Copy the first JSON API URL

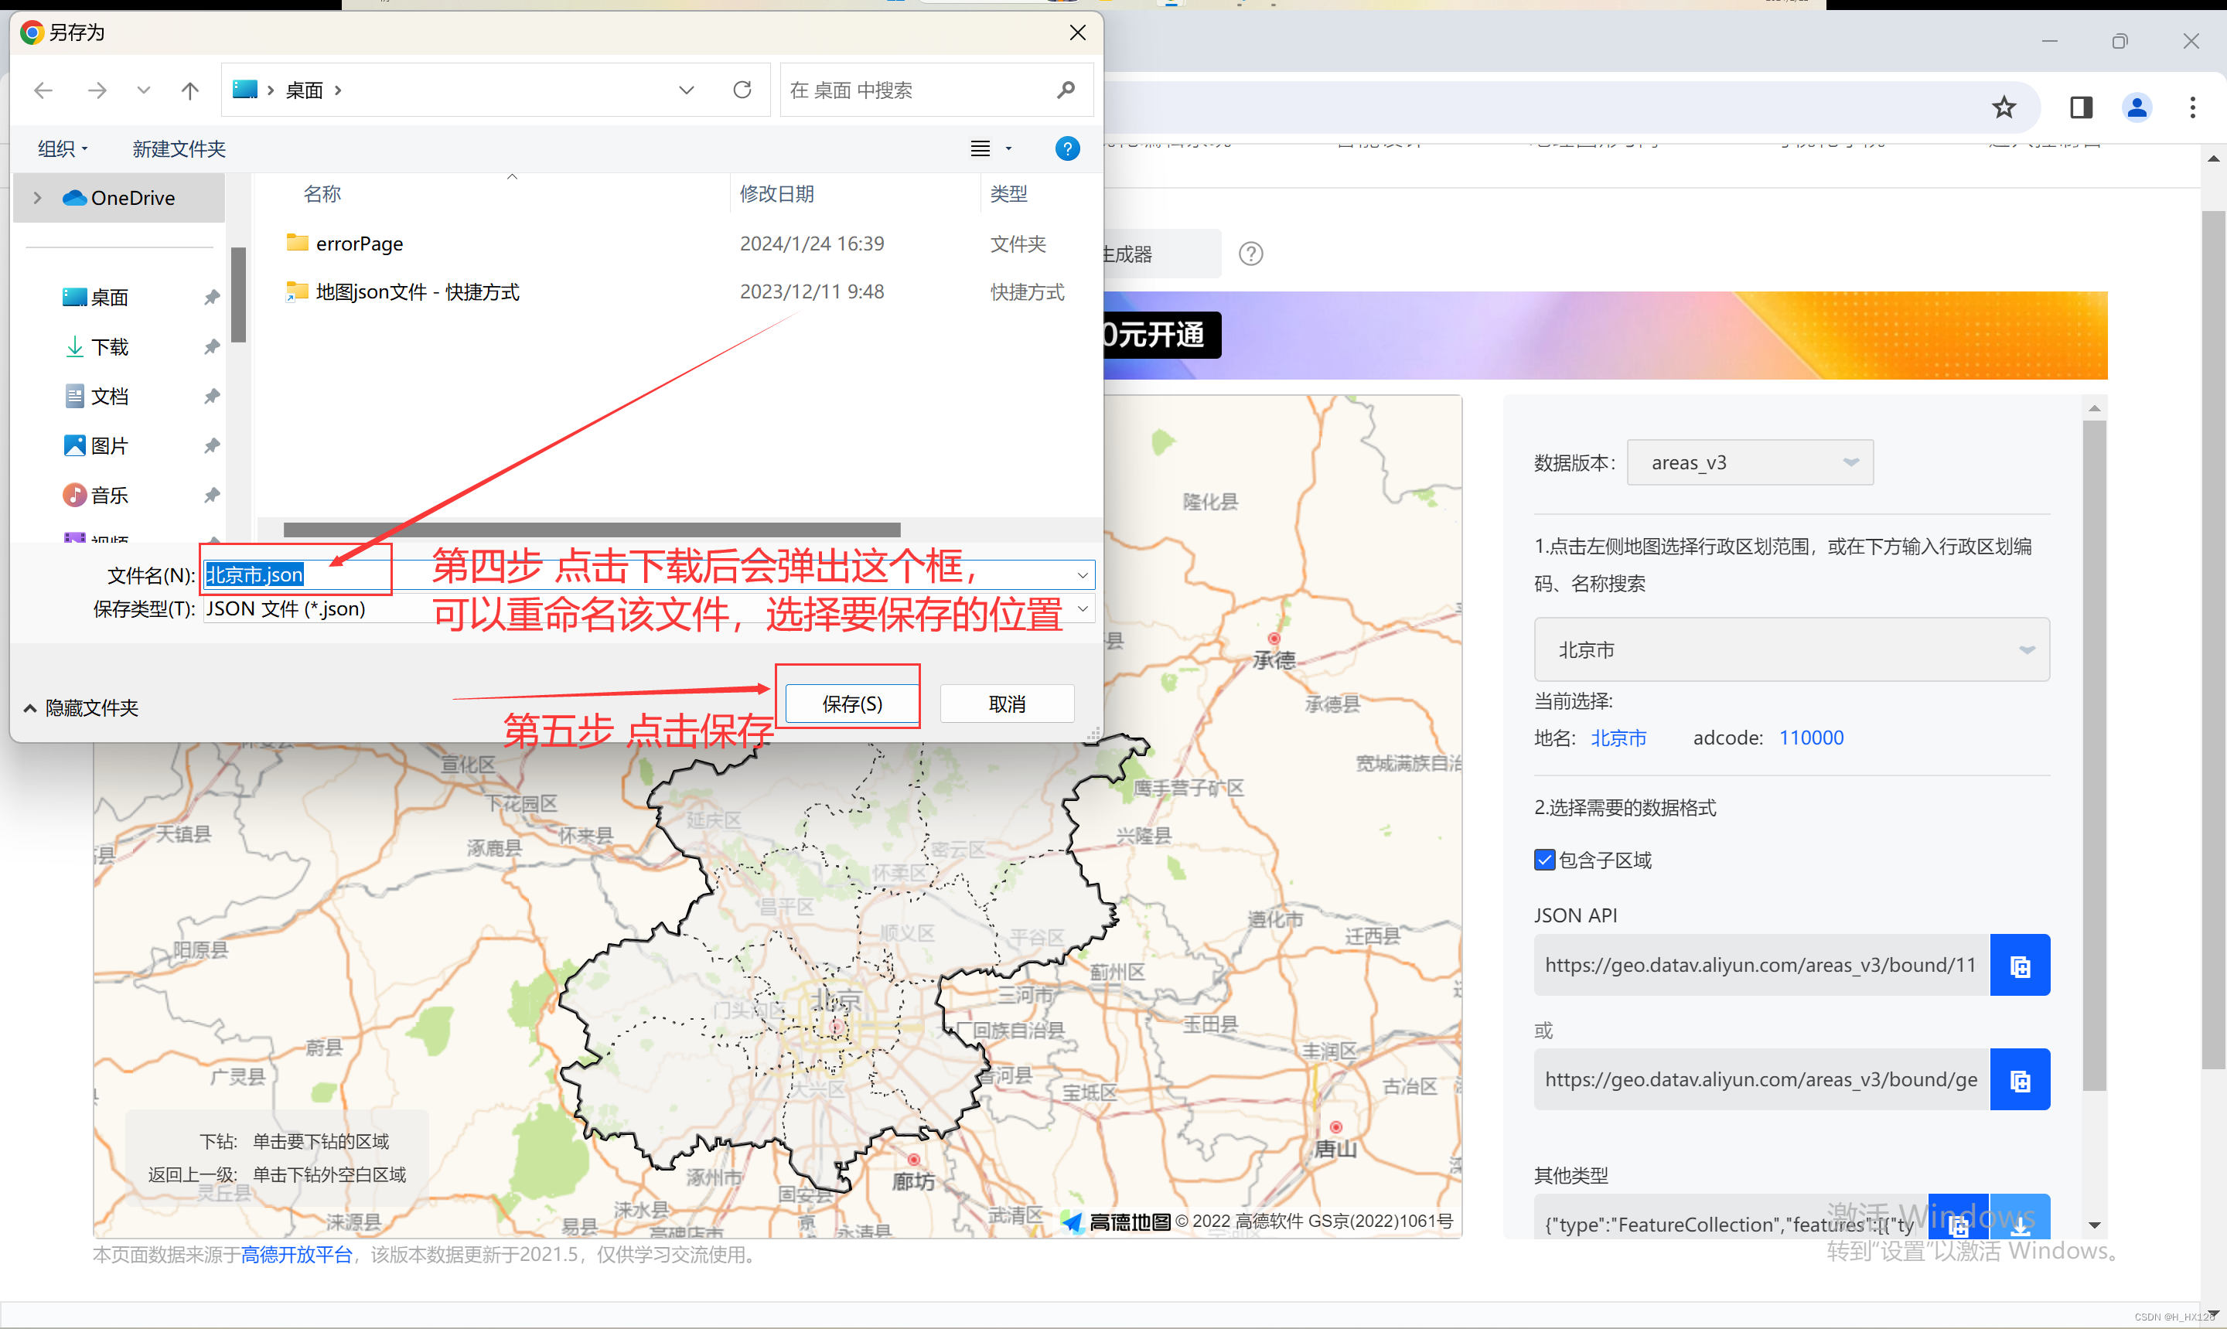click(2019, 966)
